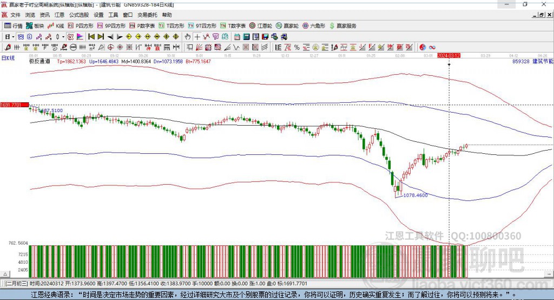Open the 江恩 menu
This screenshot has height=300, width=554.
point(60,15)
